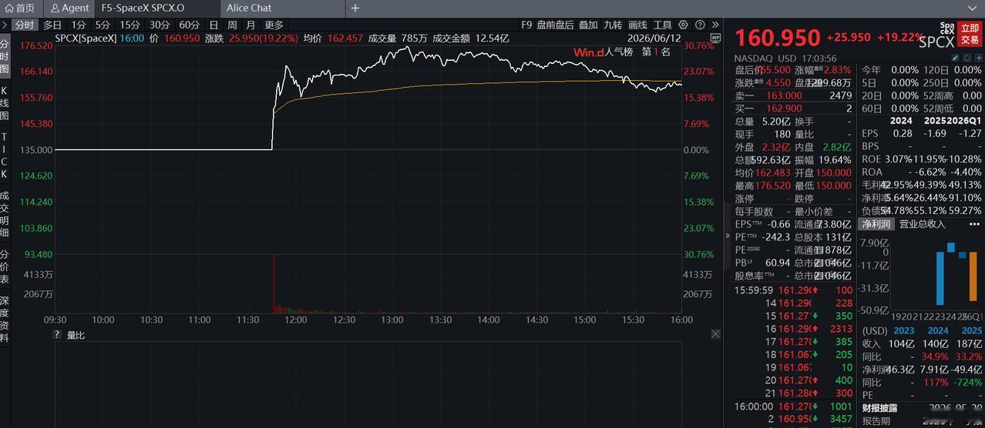Toggle 盘前盘后 pre/after-market display

pos(556,25)
